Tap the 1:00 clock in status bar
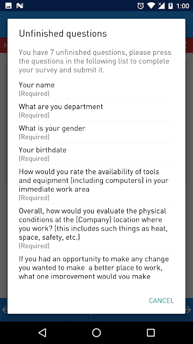 coord(182,6)
